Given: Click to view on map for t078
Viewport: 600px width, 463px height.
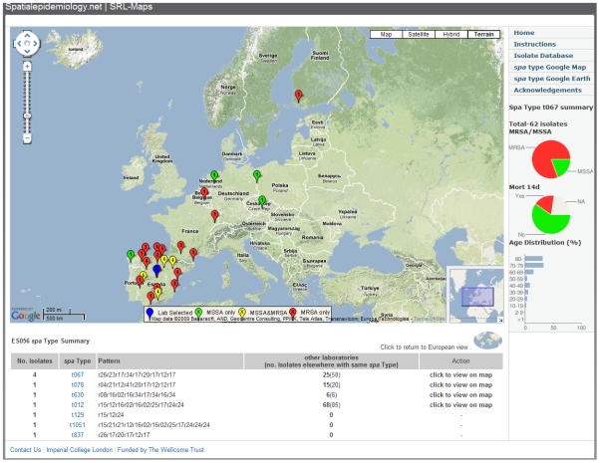Looking at the screenshot, I should click(x=460, y=384).
